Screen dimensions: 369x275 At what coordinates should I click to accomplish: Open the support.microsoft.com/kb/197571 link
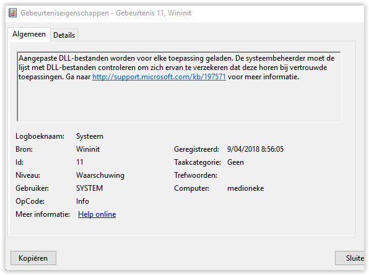[159, 77]
